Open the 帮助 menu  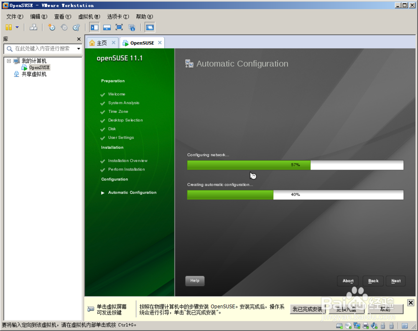pos(144,17)
